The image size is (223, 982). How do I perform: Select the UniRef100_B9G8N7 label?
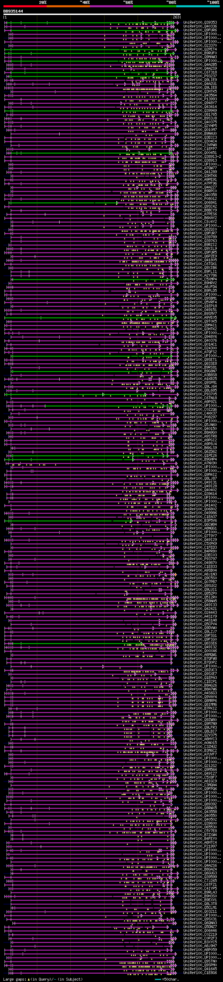200,371
